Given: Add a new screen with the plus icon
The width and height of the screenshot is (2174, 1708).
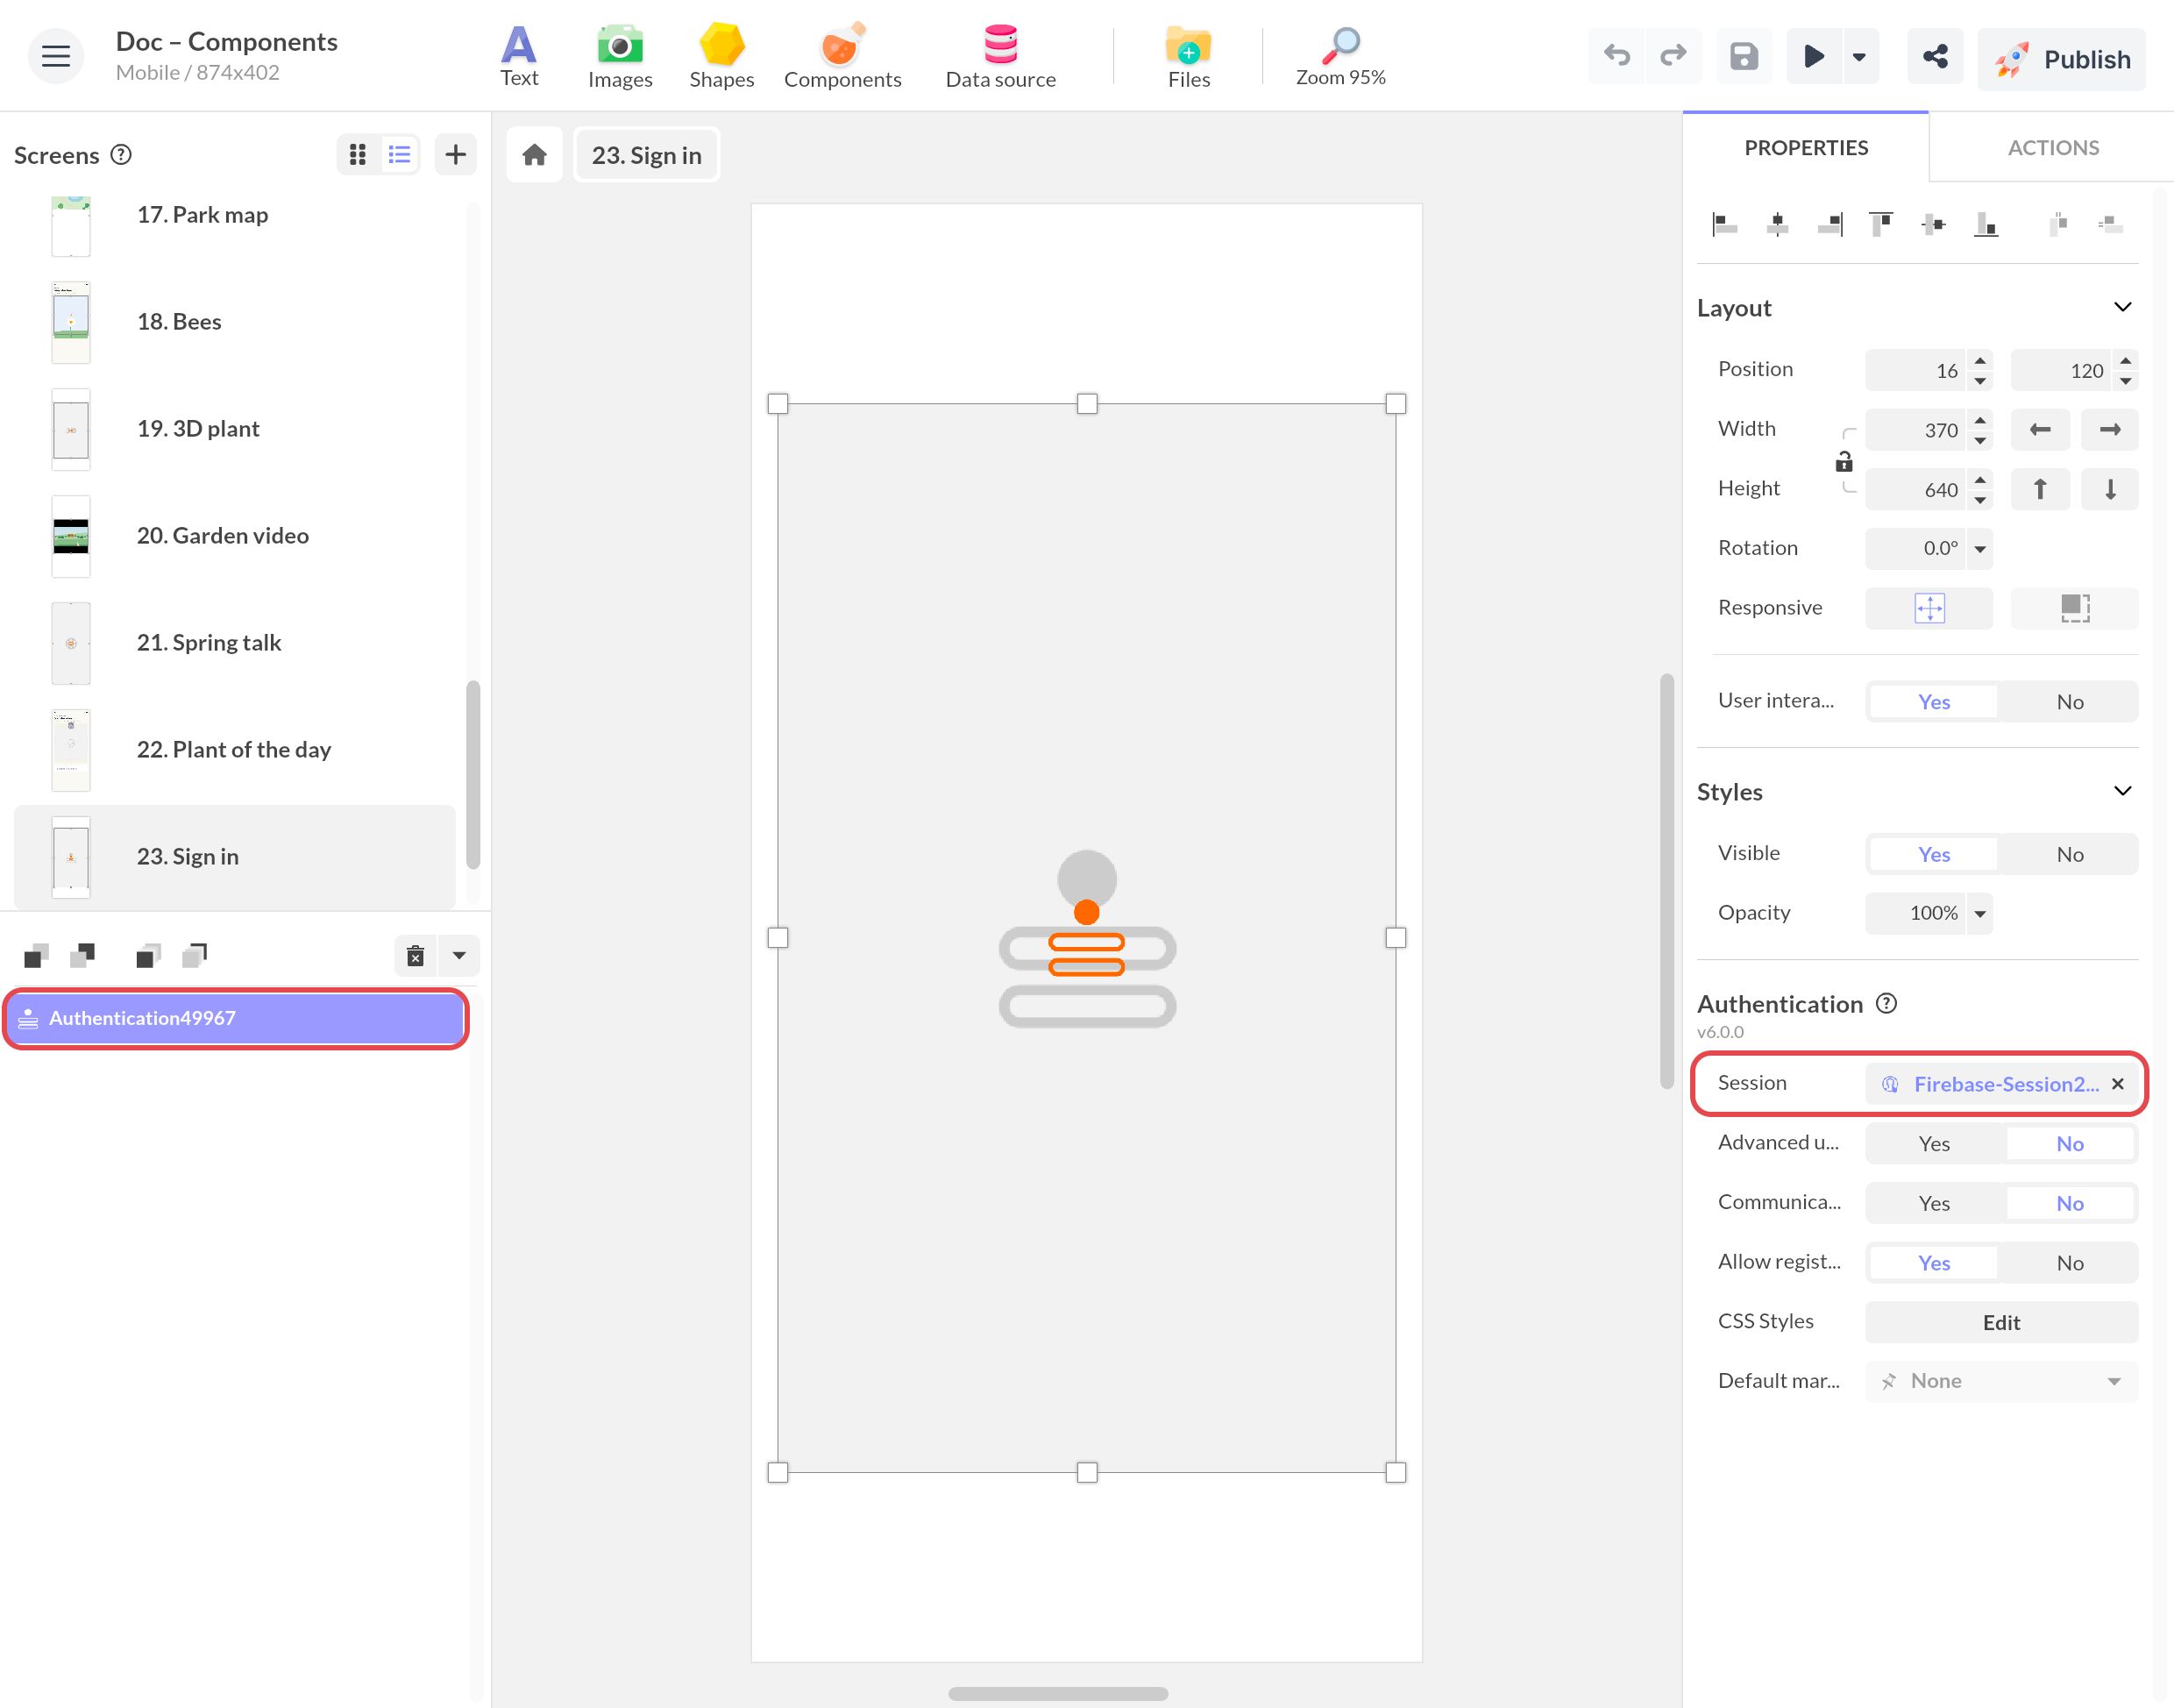Looking at the screenshot, I should pyautogui.click(x=456, y=155).
